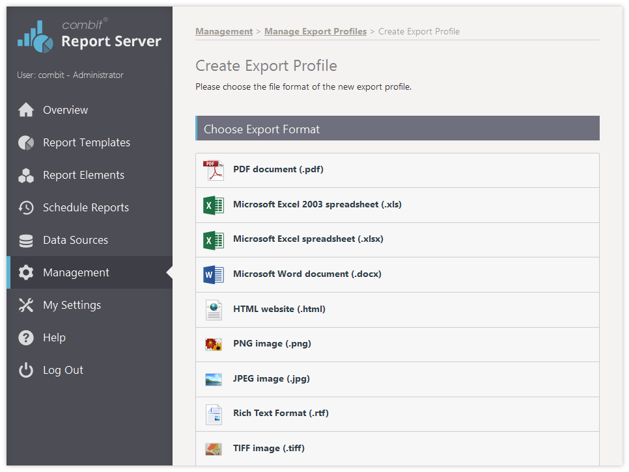Viewport: 629px width, 472px height.
Task: Click the Management breadcrumb link
Action: (224, 31)
